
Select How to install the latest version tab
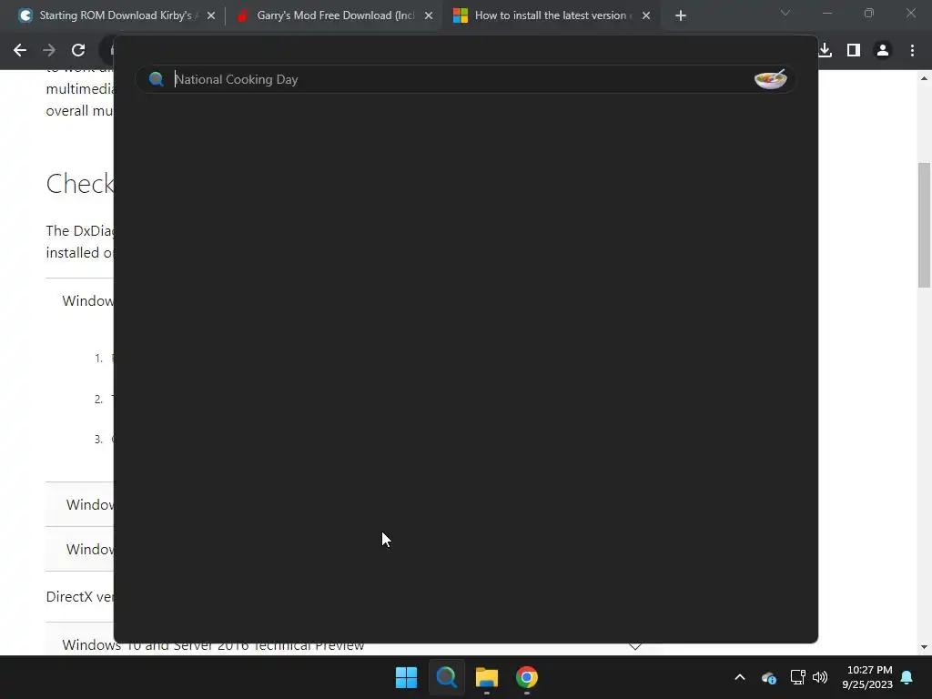[551, 15]
